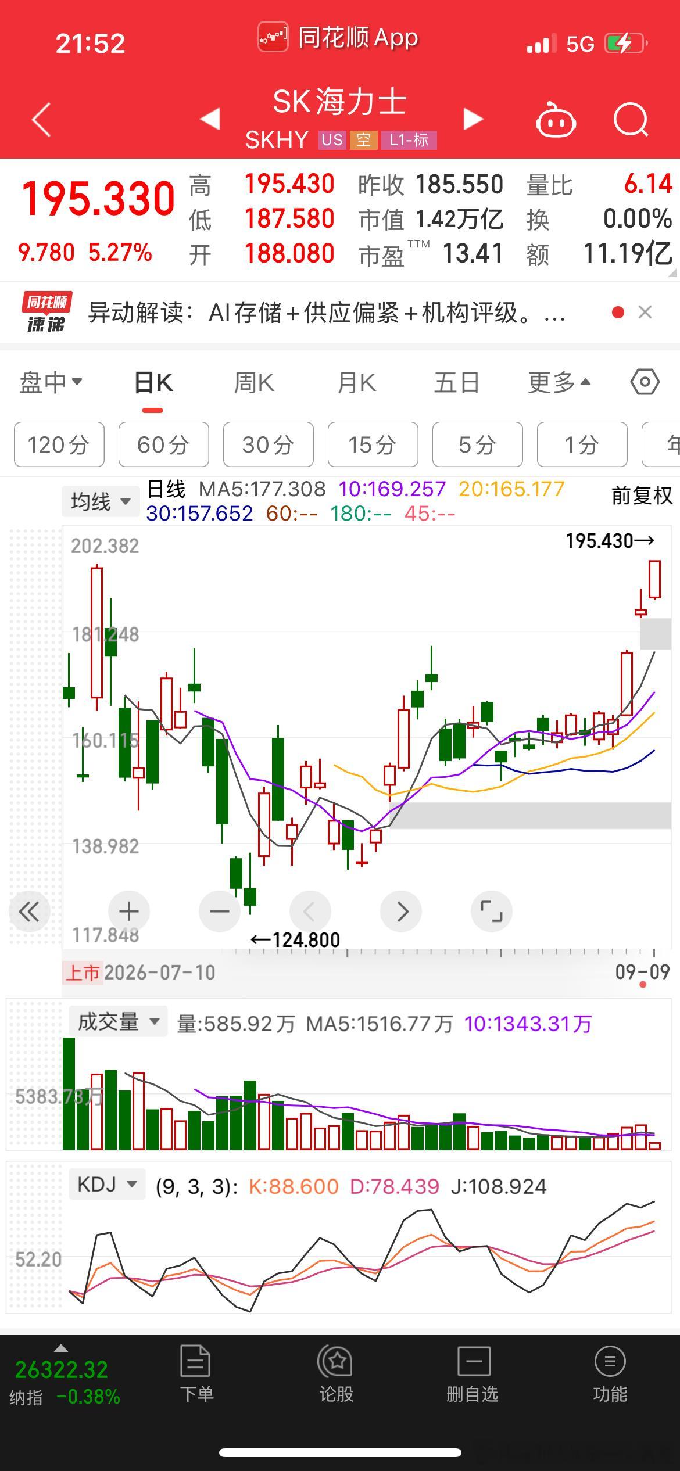
Task: Tap 上市2026-07-10 listing date label
Action: coord(139,973)
